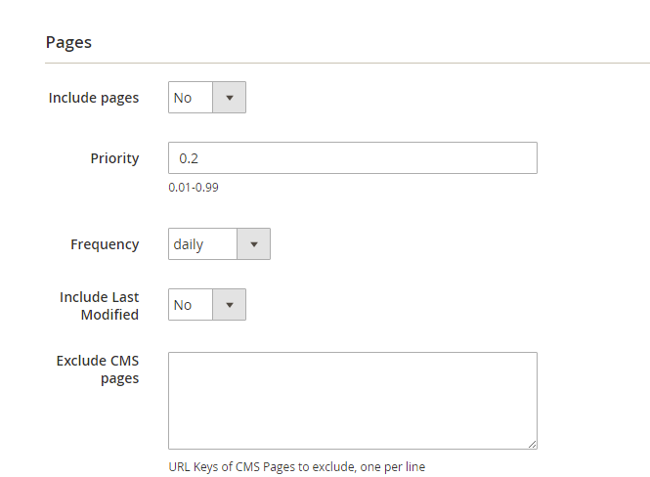Viewport: 650px width, 477px height.
Task: Click the "Frequency" field label
Action: click(105, 244)
